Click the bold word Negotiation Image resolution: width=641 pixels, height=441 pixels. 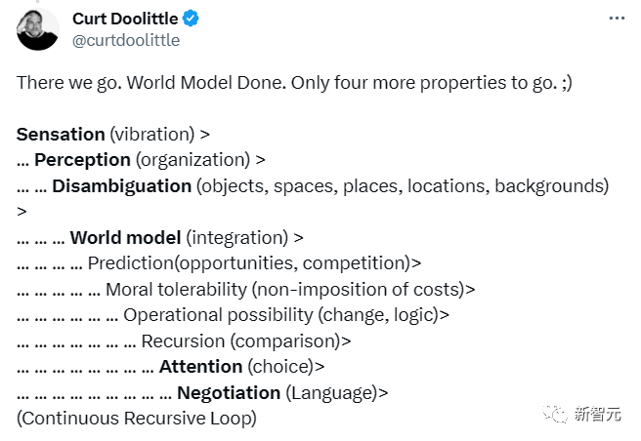229,393
